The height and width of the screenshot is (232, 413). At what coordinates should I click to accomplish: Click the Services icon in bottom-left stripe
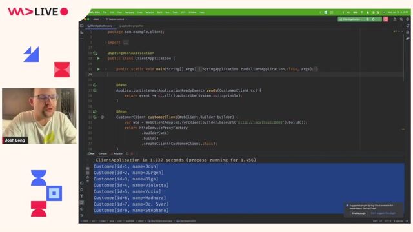pos(82,189)
